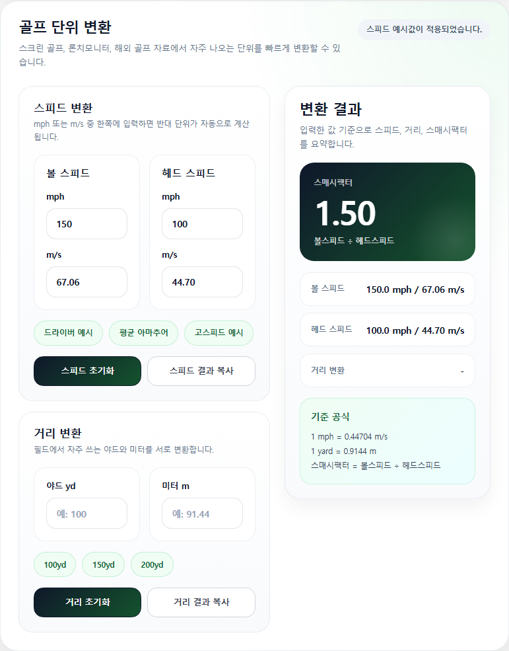Screen dimensions: 509x651
Task: Reset distances with 거리 초기화 button
Action: tap(88, 602)
